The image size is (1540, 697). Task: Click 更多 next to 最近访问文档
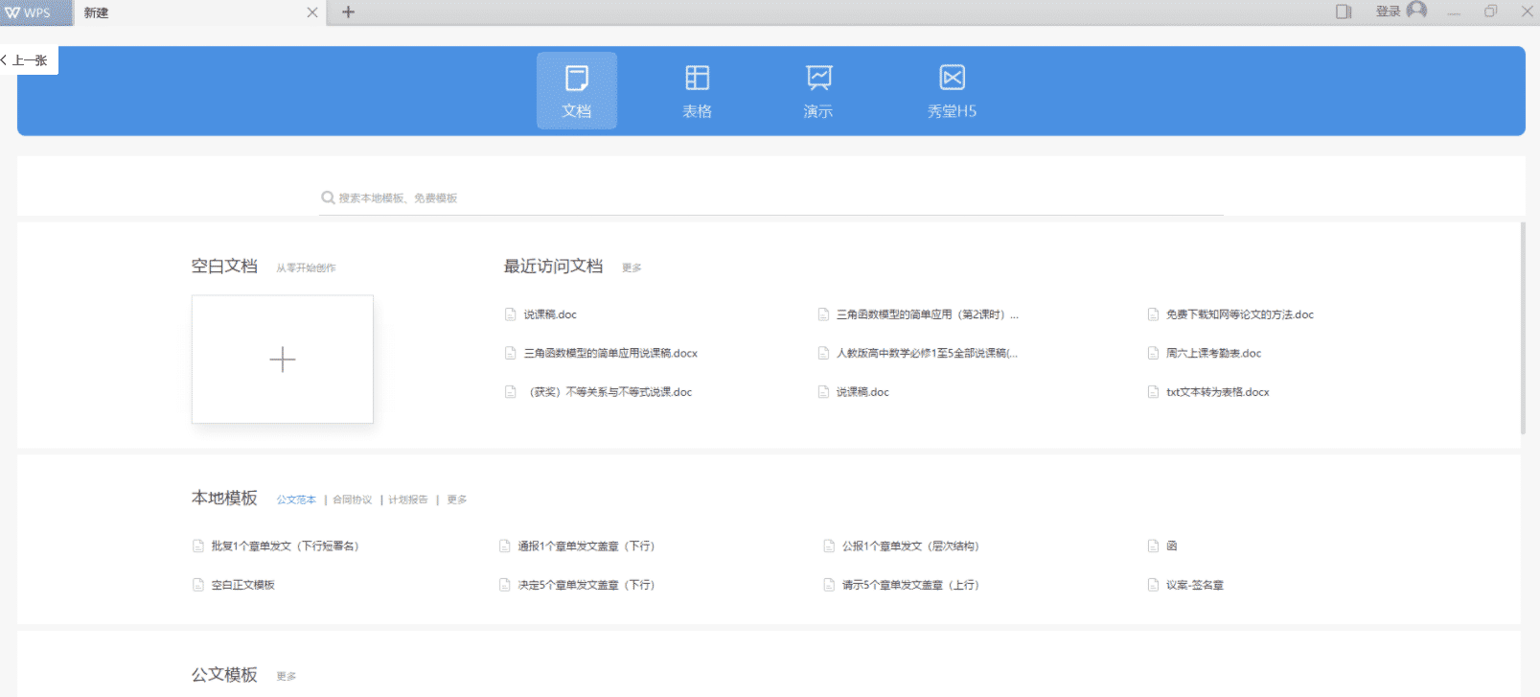point(632,267)
